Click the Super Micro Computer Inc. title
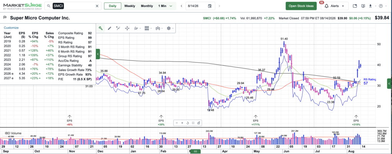 [40, 18]
